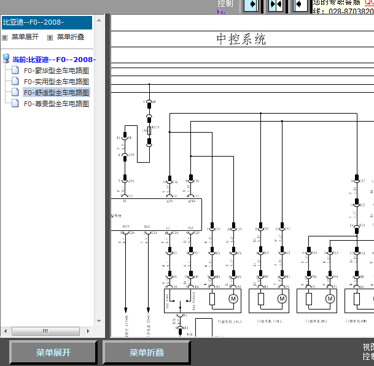The height and width of the screenshot is (366, 374).
Task: Click the sidebar horizontal scrollbar thumb
Action: 45,331
